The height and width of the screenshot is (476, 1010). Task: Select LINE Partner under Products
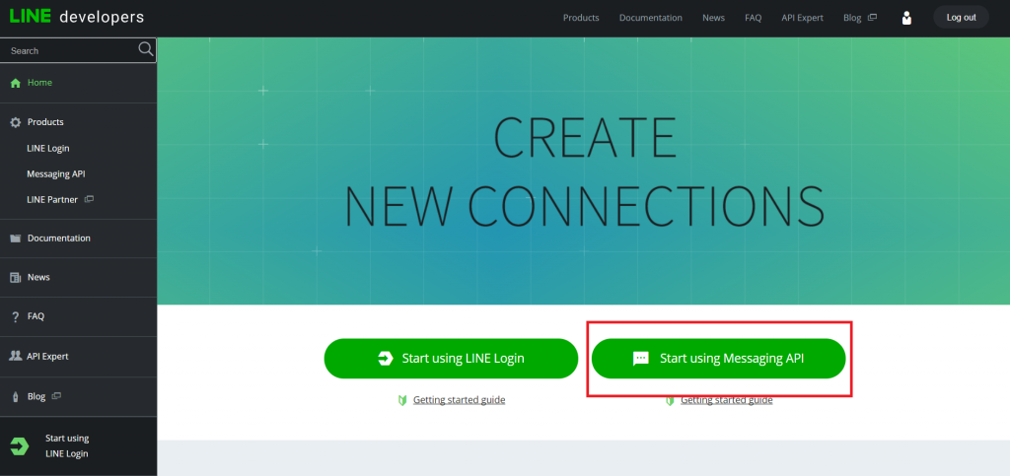click(x=52, y=199)
